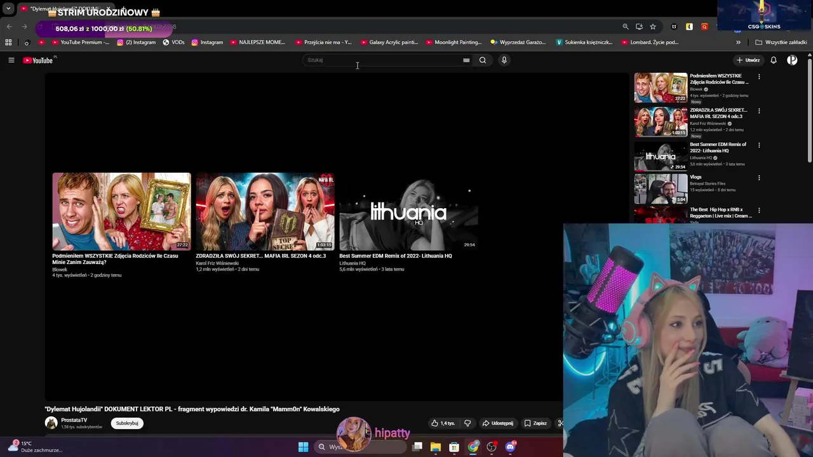Open the '(2) Instagram' bookmark
This screenshot has height=457, width=813.
point(136,43)
